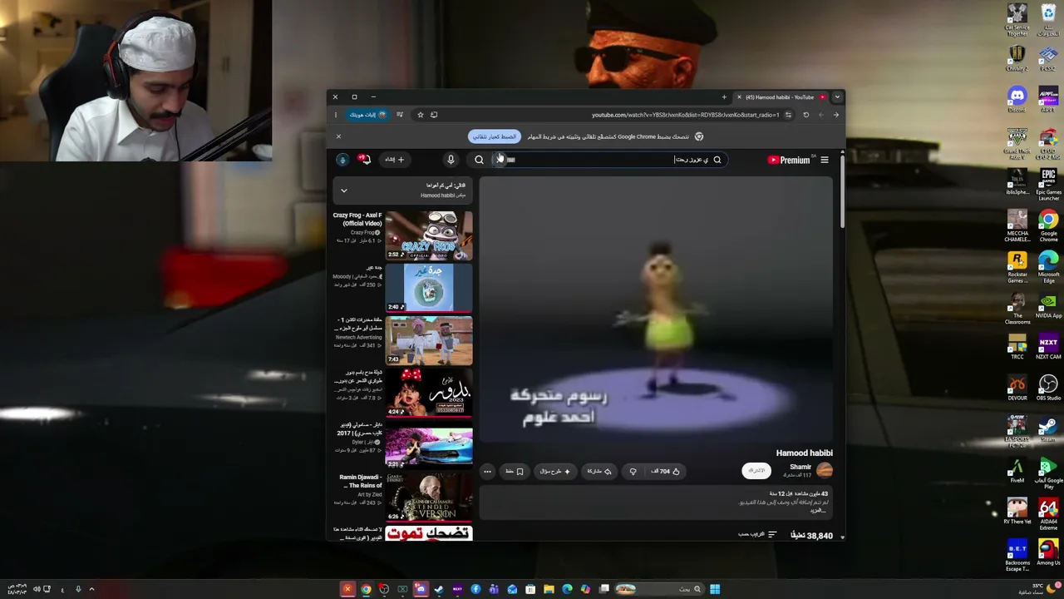
Task: Expand the video description box
Action: point(657,502)
